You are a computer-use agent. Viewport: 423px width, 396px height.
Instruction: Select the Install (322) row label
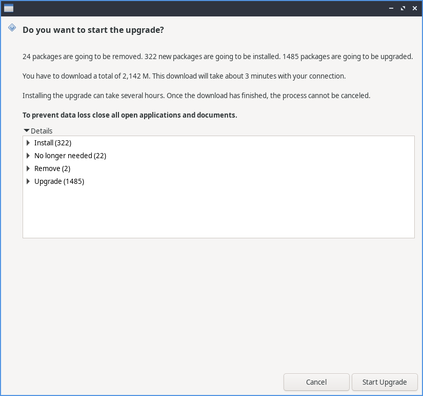point(52,143)
